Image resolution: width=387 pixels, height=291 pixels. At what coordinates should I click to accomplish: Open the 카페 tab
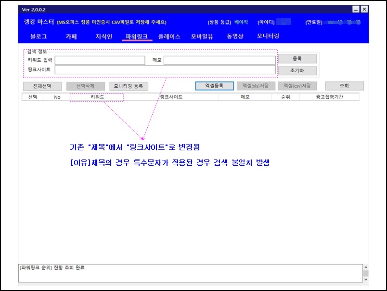click(x=71, y=36)
